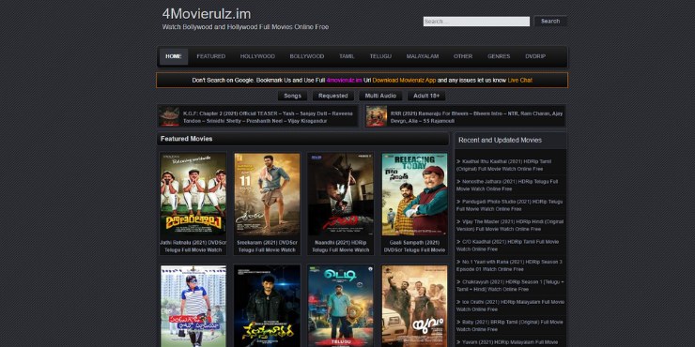Open Chakravyuh (2021) Season 1 entry
Viewport: 695px width, 347px height.
coord(510,285)
